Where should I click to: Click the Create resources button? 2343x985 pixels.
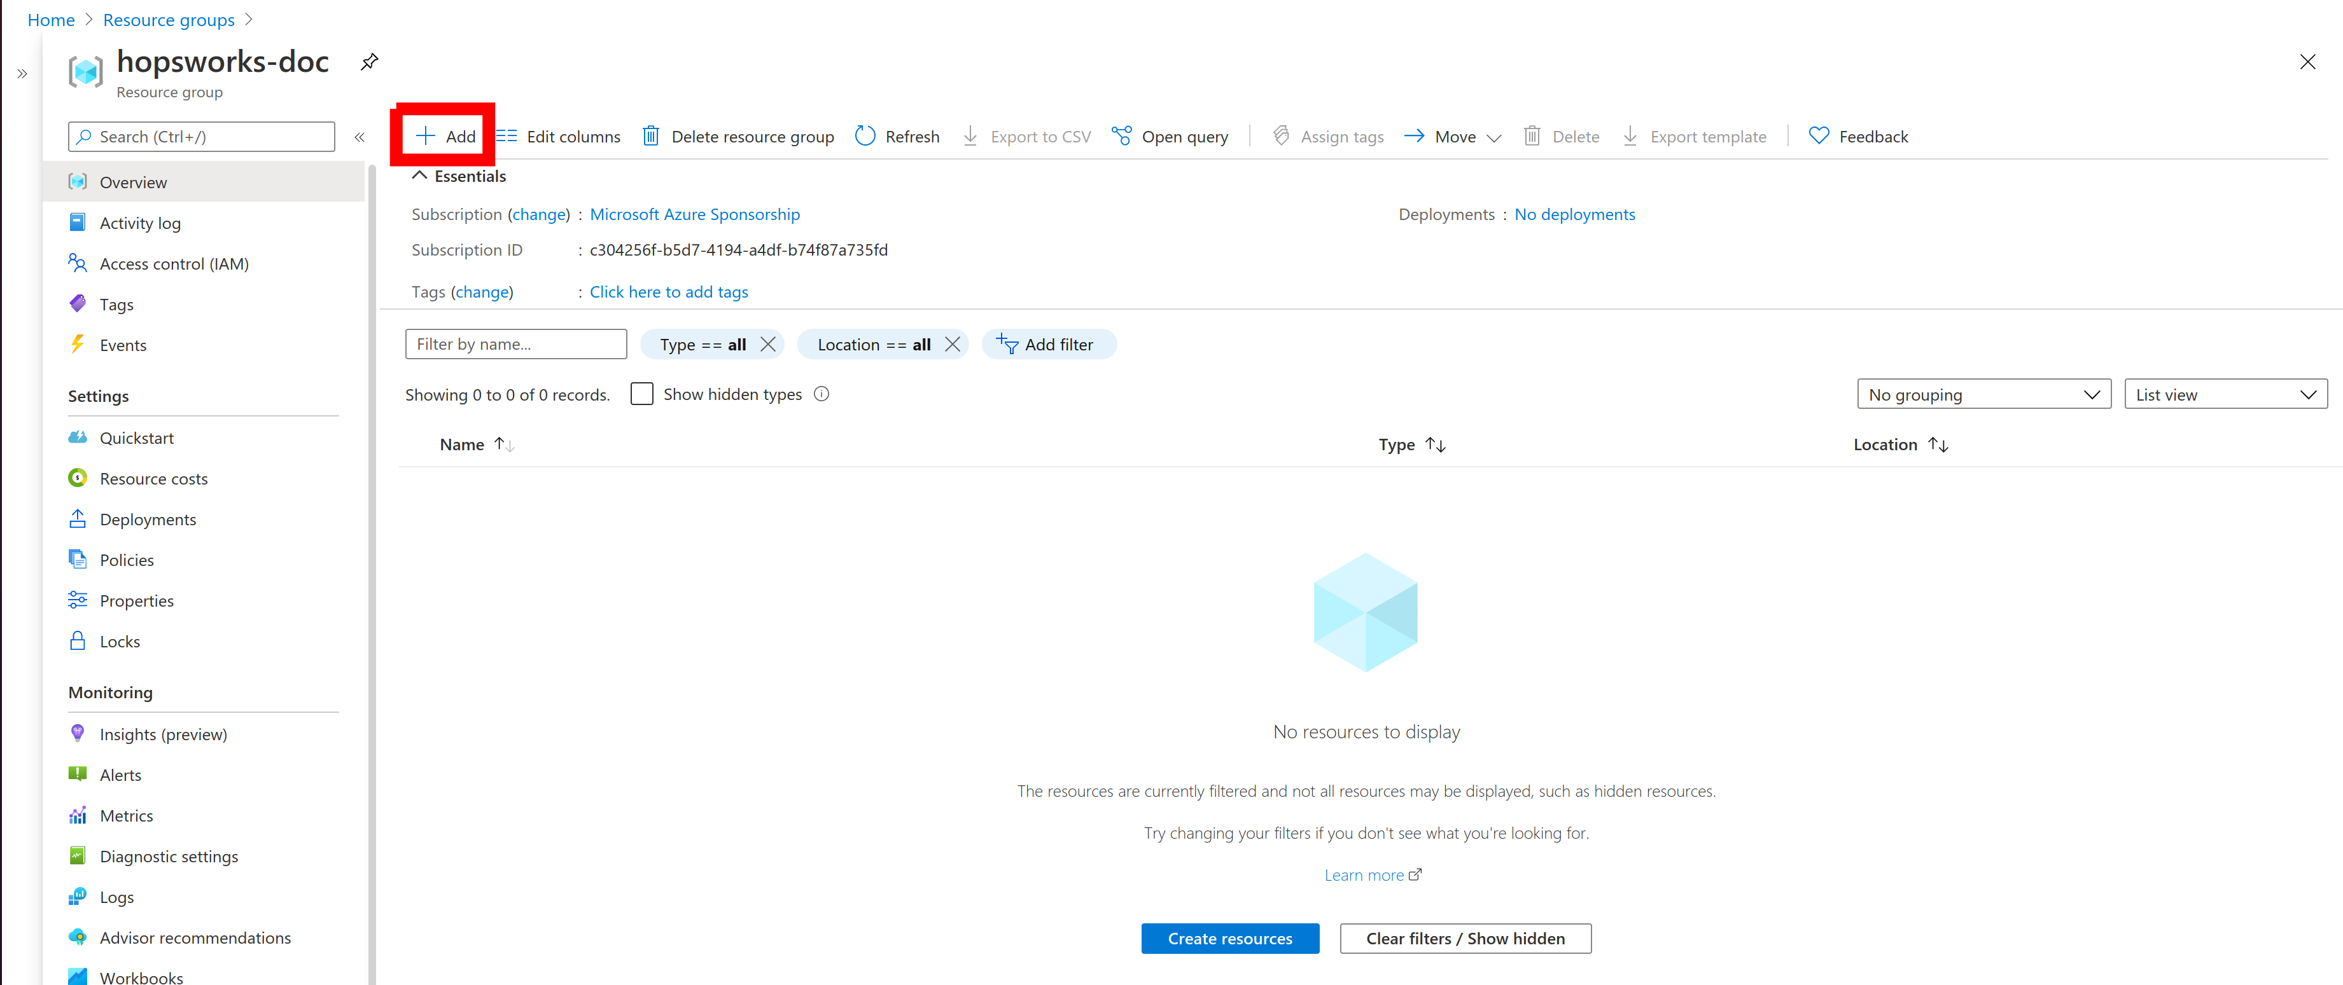(1229, 938)
